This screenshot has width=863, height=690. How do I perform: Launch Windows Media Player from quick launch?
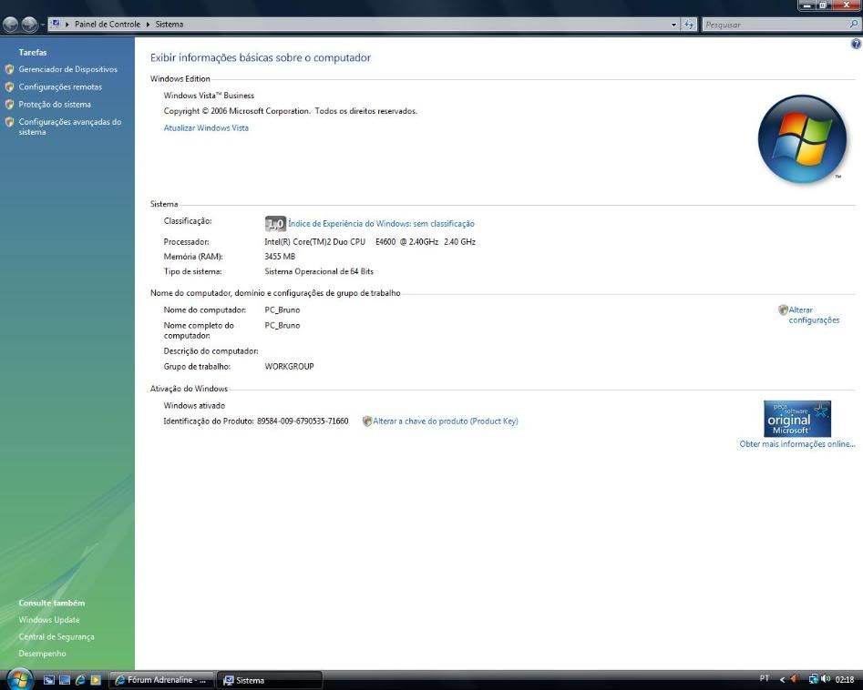[x=95, y=680]
